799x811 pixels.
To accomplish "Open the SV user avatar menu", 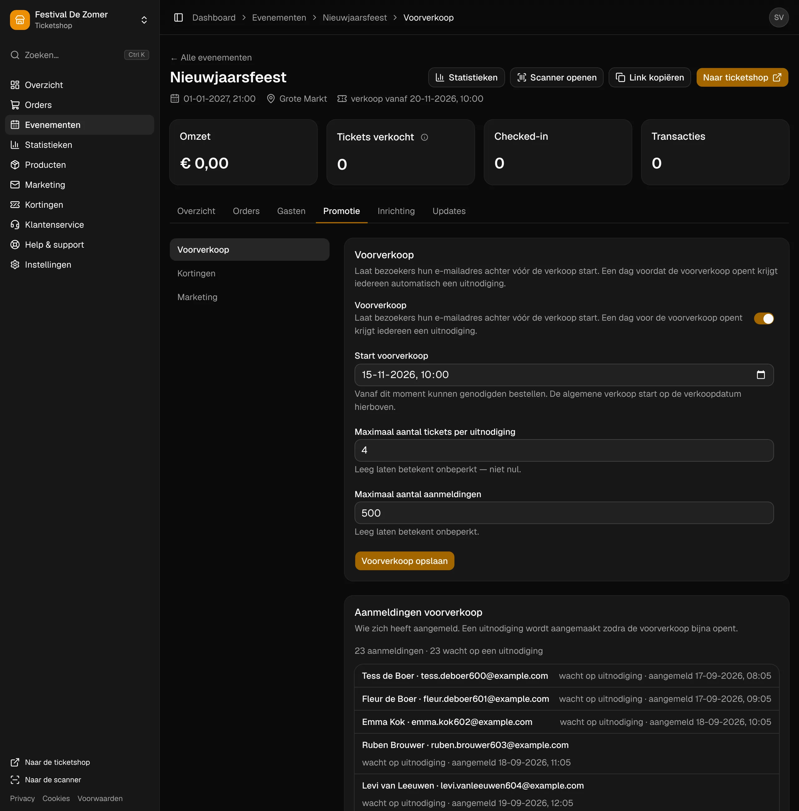I will (778, 17).
